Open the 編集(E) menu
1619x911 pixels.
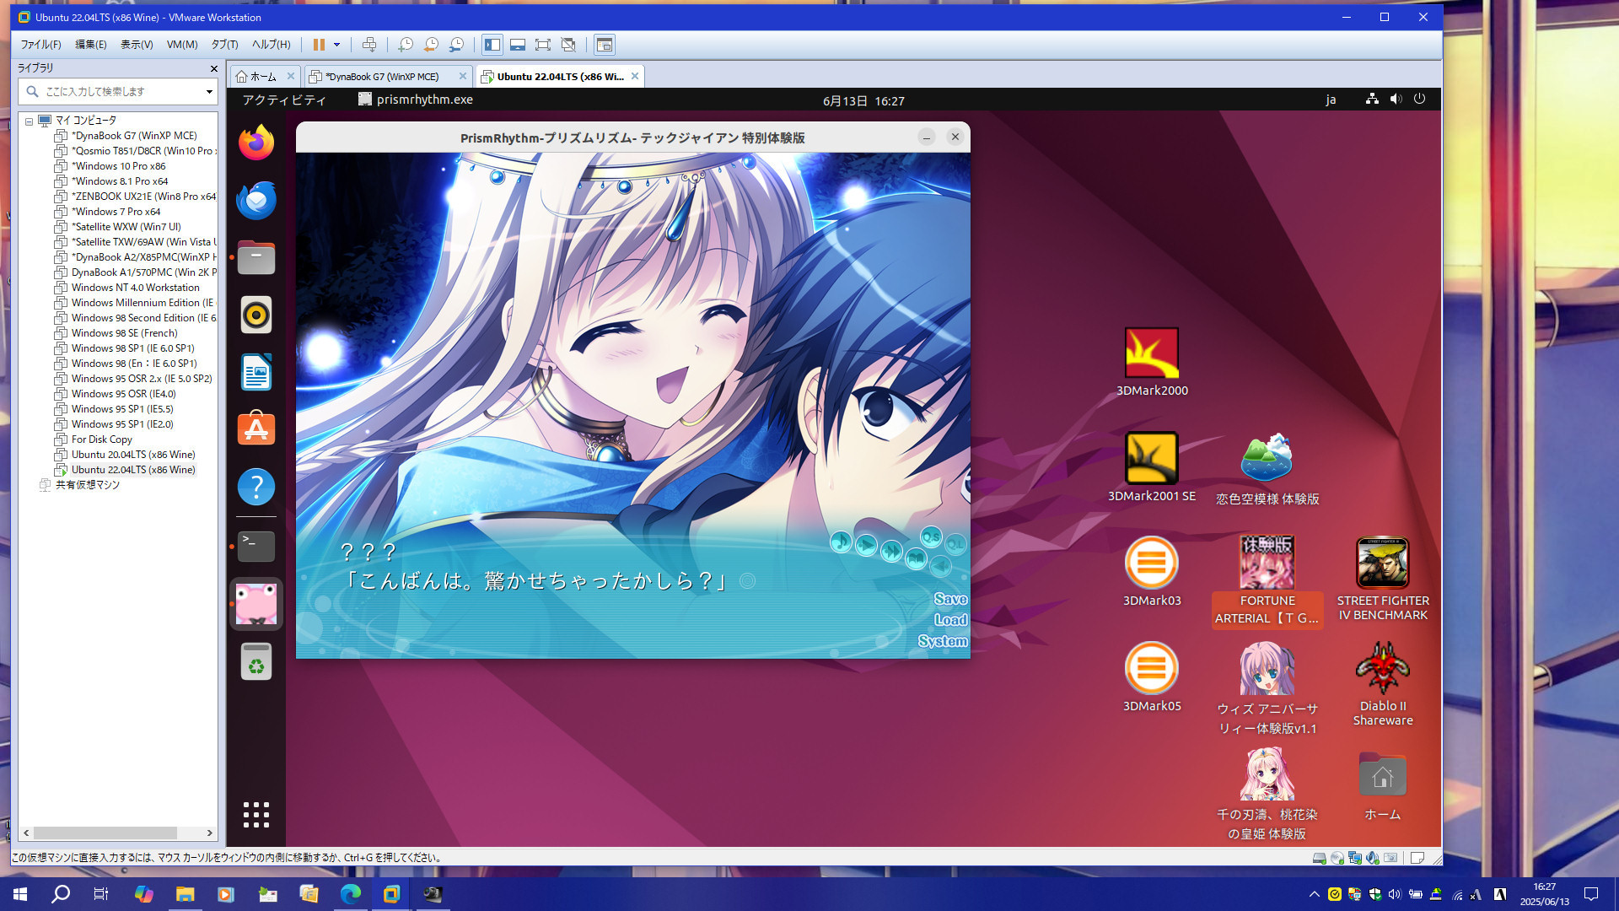coord(91,45)
